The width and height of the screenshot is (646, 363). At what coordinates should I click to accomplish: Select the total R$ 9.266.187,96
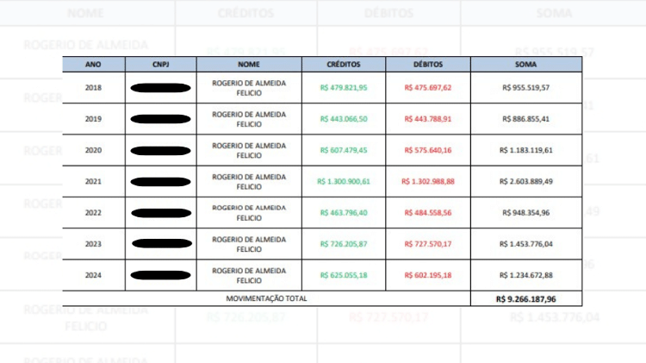click(x=526, y=299)
